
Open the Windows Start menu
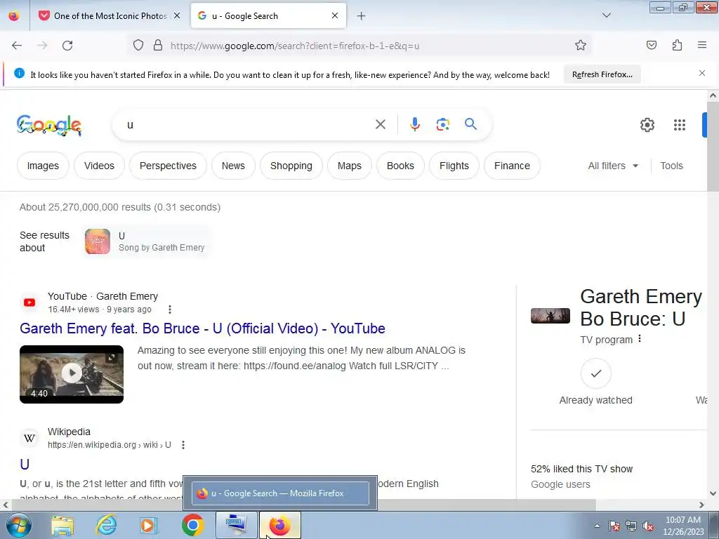(18, 525)
